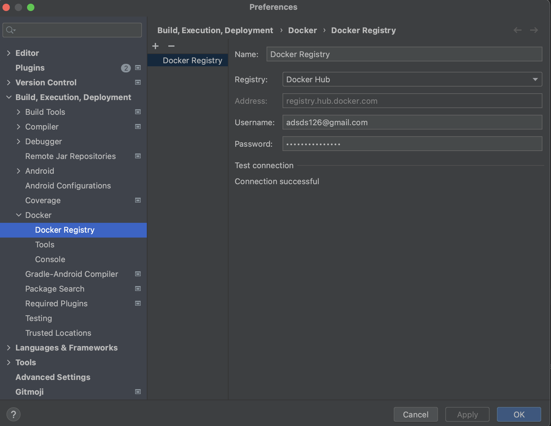The height and width of the screenshot is (426, 551).
Task: Expand the Version Control group
Action: click(9, 83)
